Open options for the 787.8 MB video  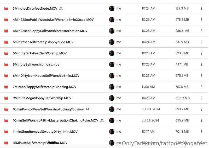202,87
